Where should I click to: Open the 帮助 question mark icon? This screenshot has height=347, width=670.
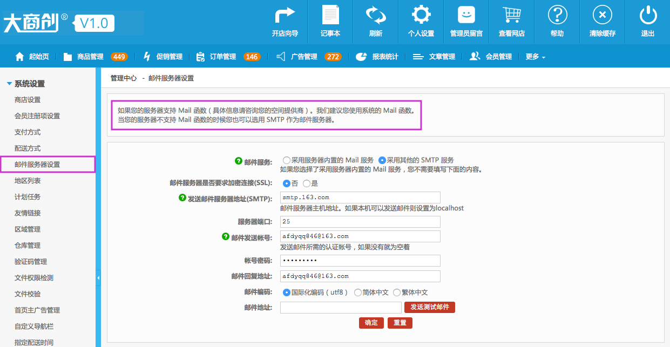coord(557,15)
